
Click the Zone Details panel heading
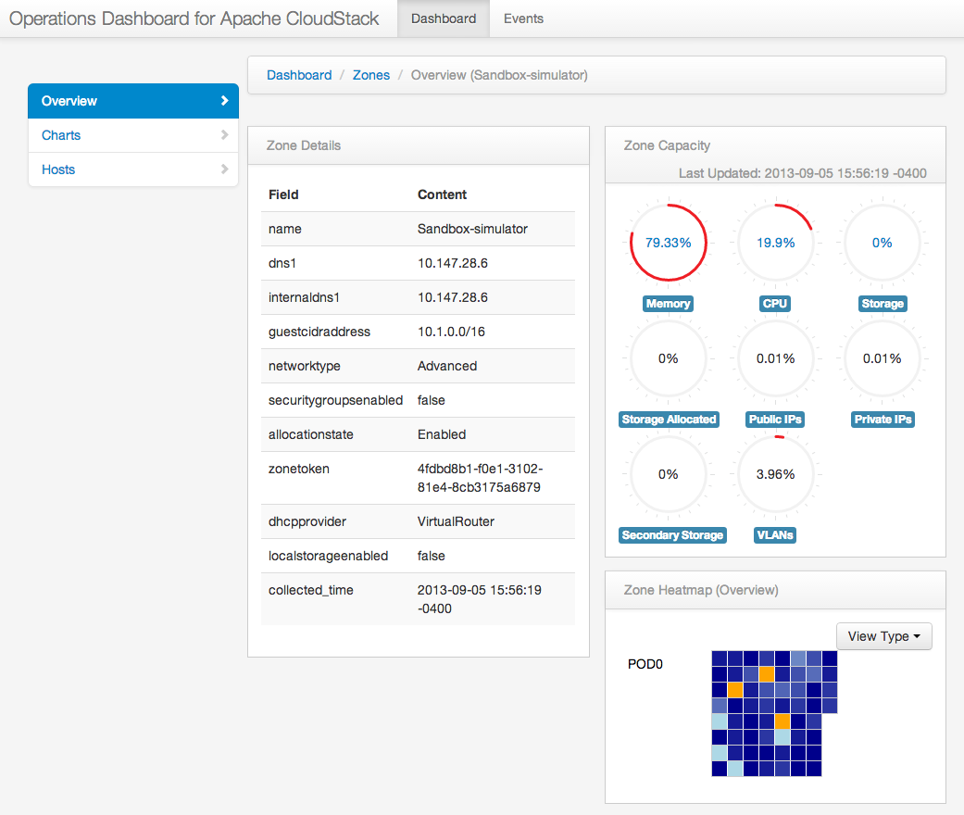tap(304, 145)
